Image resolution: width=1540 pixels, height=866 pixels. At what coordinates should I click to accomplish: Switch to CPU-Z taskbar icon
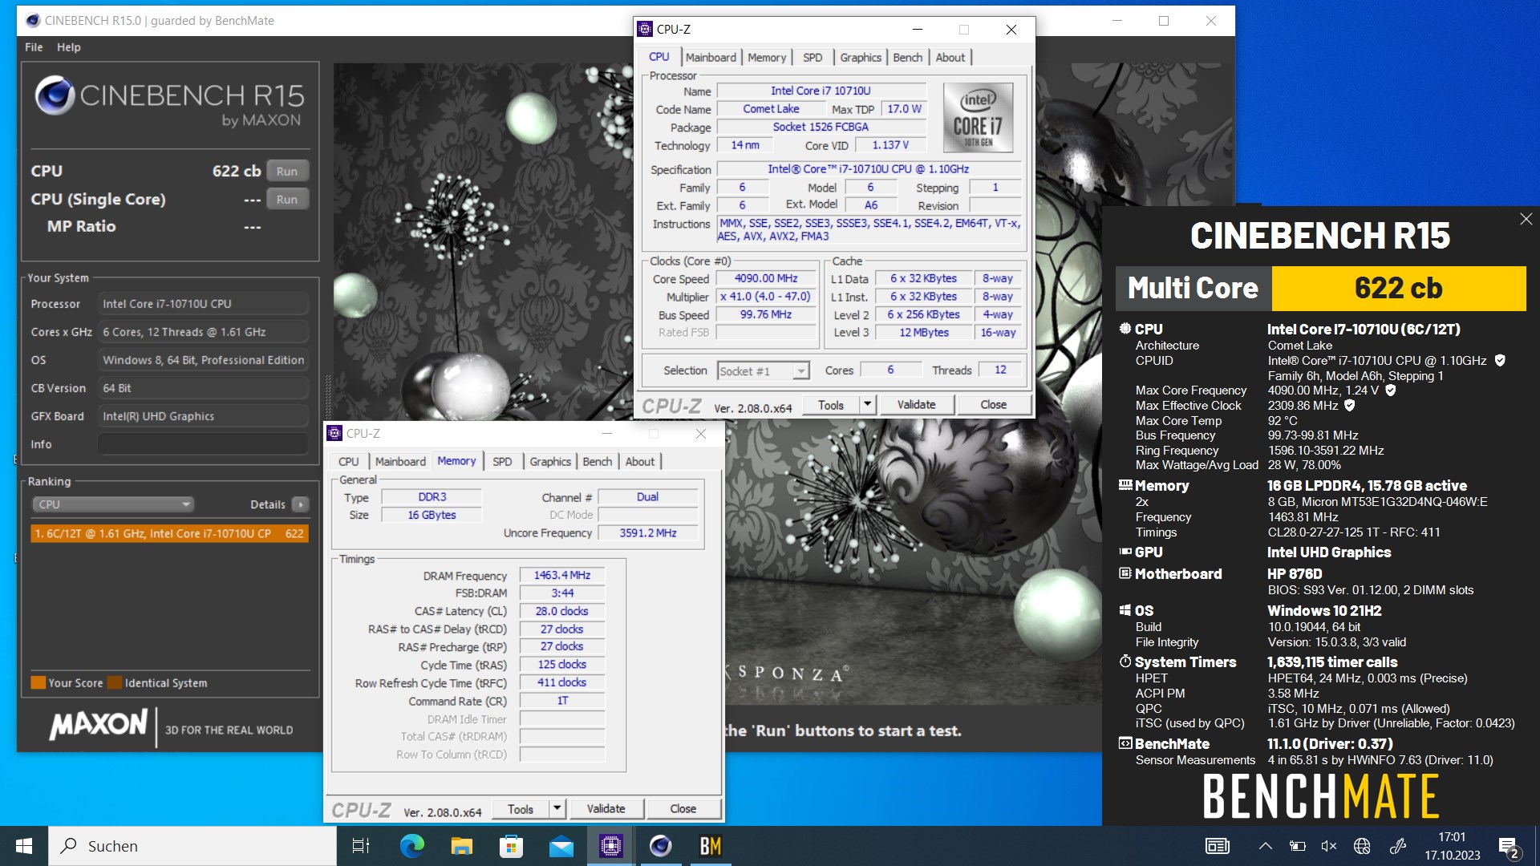click(610, 846)
